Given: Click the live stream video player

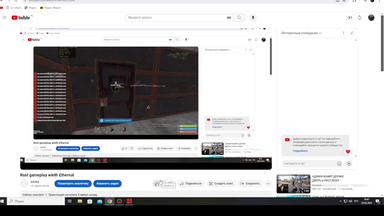Looking at the screenshot, I should [146, 99].
